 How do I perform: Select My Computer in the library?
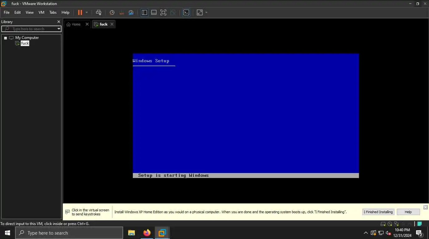(27, 38)
